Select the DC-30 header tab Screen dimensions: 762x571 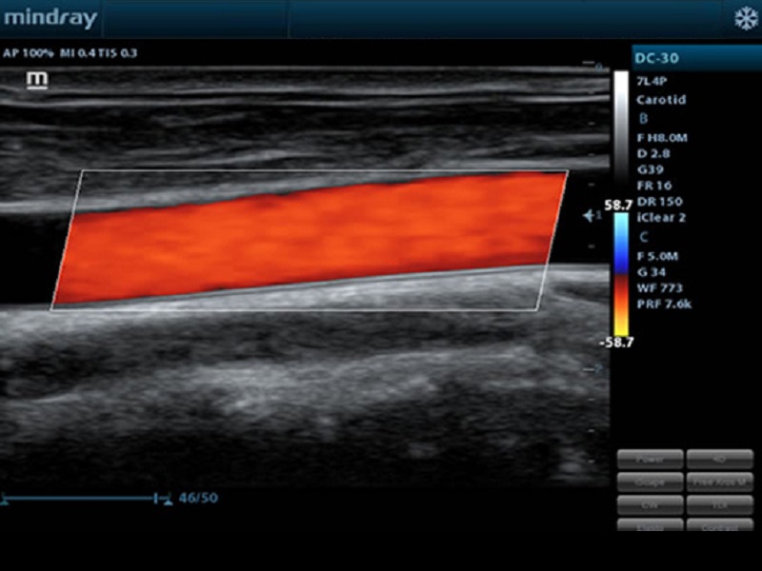(669, 57)
